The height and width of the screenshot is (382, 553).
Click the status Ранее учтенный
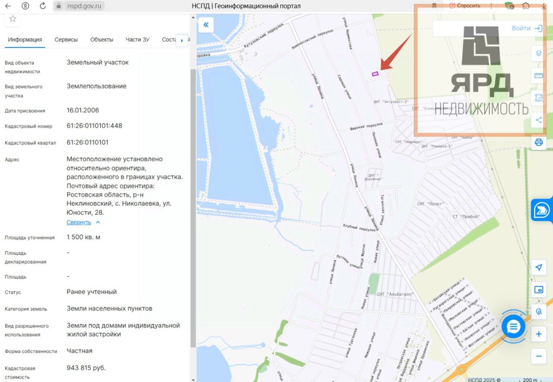(x=92, y=292)
